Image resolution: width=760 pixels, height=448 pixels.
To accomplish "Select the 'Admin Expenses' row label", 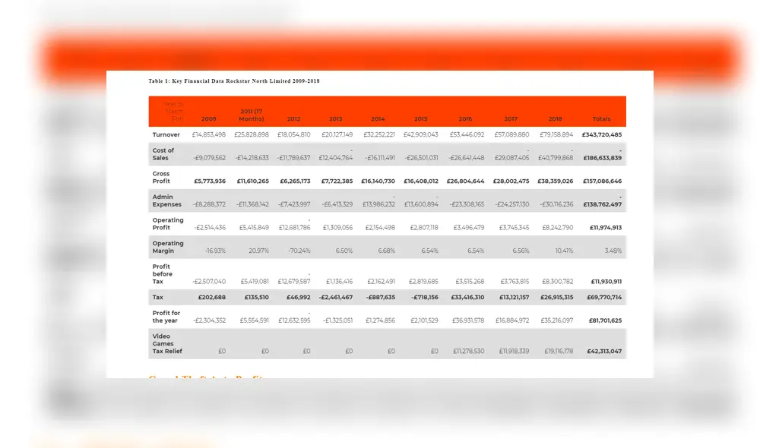I will 166,200.
